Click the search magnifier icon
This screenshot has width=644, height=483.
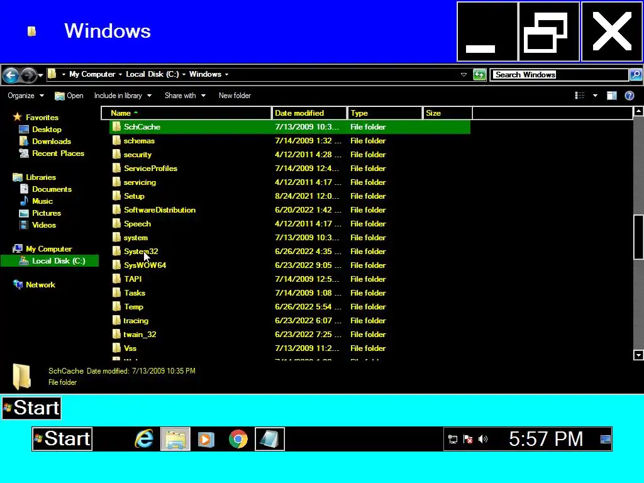point(636,75)
